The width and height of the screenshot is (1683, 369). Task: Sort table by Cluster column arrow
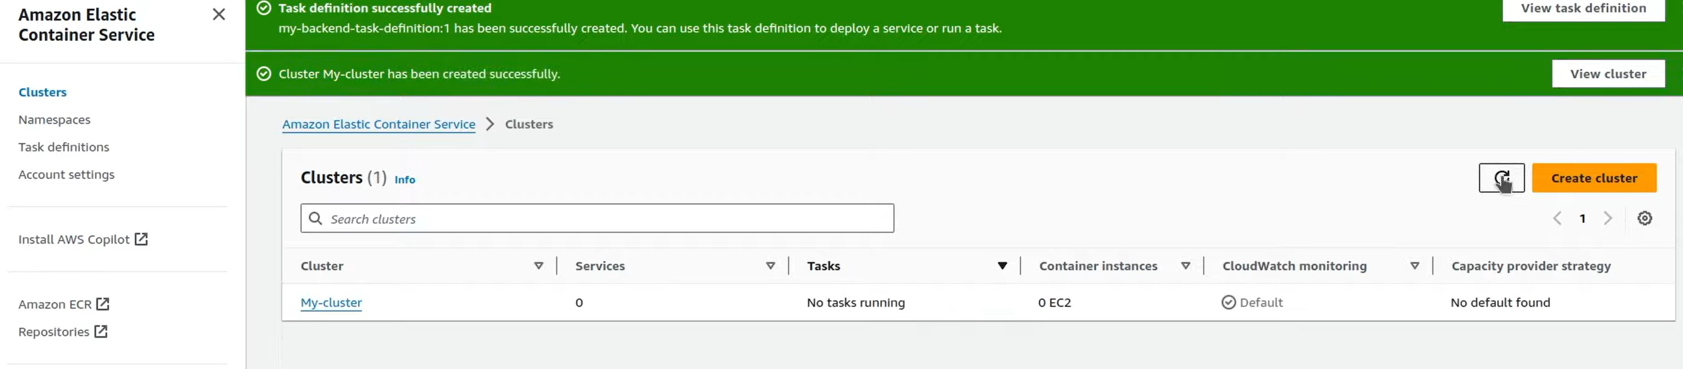click(538, 266)
